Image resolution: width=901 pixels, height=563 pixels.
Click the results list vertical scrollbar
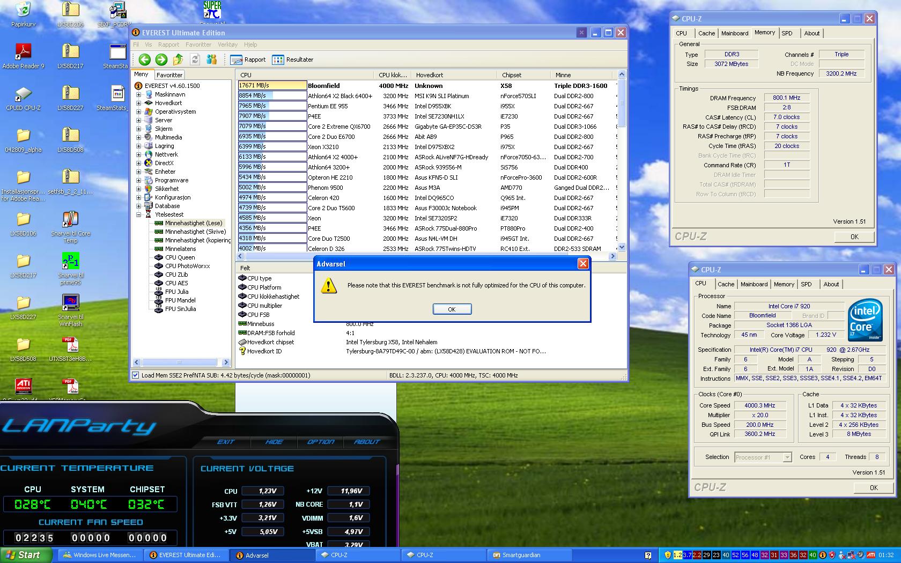[x=622, y=161]
